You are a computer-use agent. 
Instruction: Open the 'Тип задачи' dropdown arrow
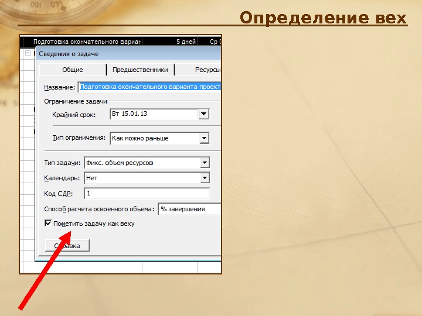pyautogui.click(x=205, y=163)
